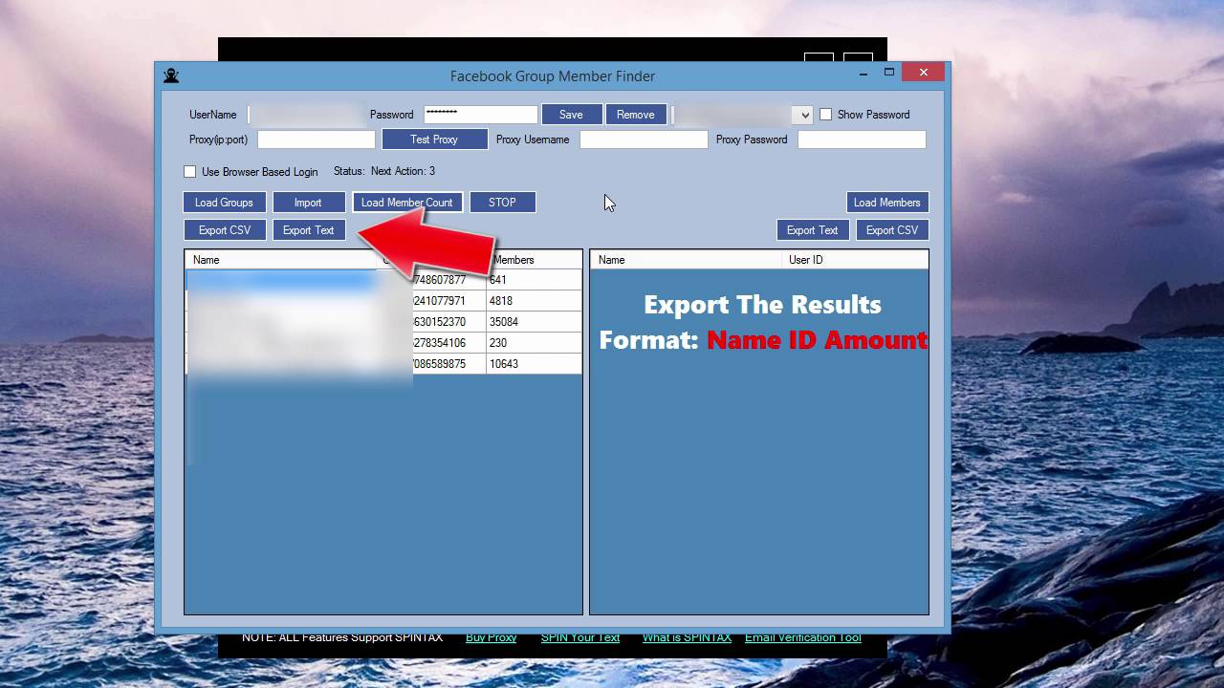Click the Save account button
This screenshot has width=1224, height=688.
(x=572, y=115)
